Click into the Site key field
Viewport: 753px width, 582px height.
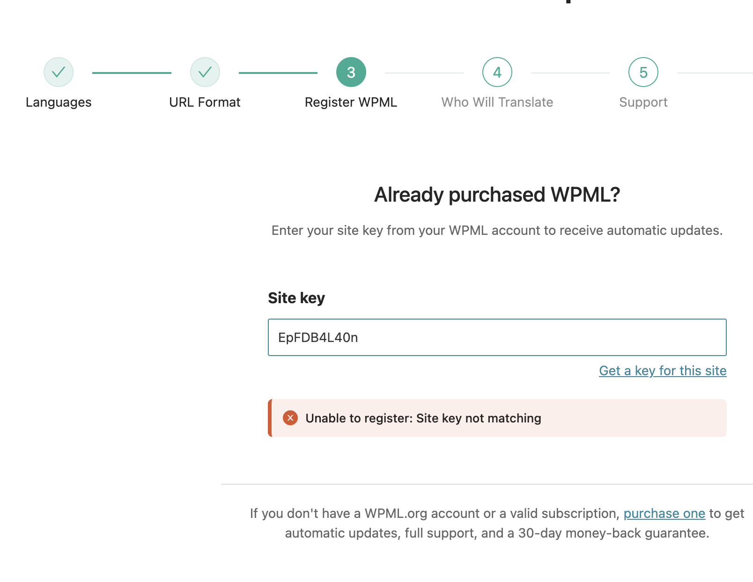click(497, 337)
